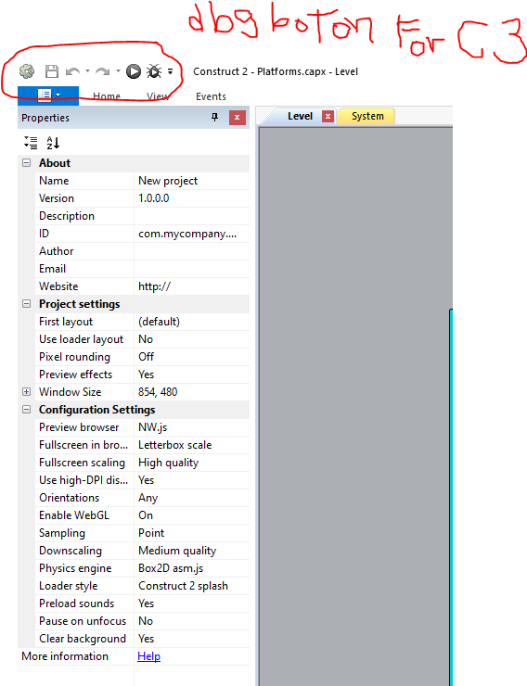
Task: Open the Events ribbon tab
Action: coord(211,96)
